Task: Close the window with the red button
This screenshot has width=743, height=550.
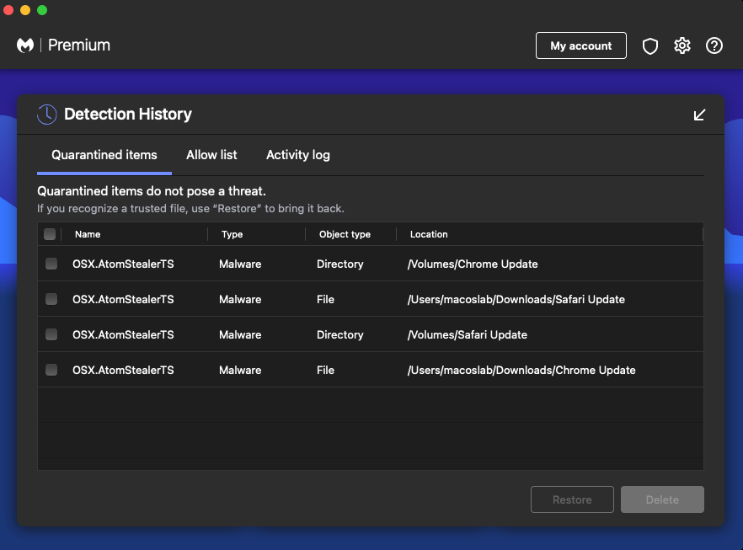Action: [x=8, y=10]
